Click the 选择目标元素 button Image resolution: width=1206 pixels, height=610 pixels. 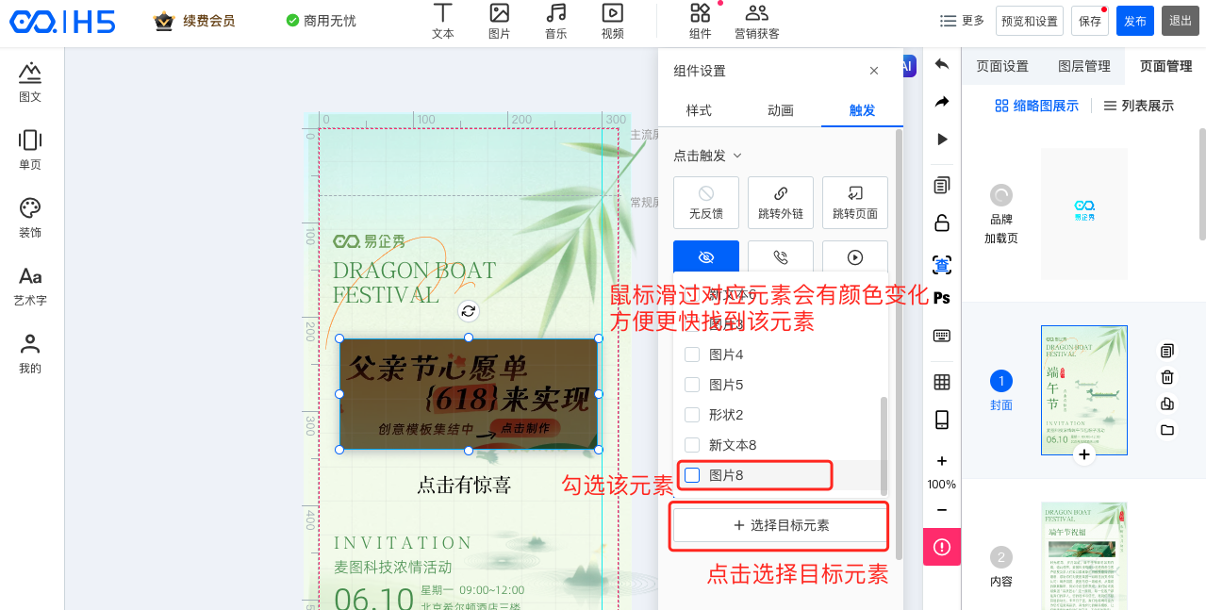tap(780, 525)
